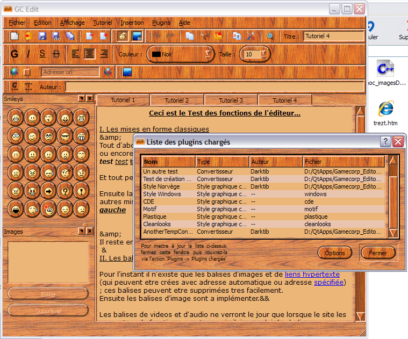Tick the checkbox beside the Adresse url field

[x=27, y=72]
